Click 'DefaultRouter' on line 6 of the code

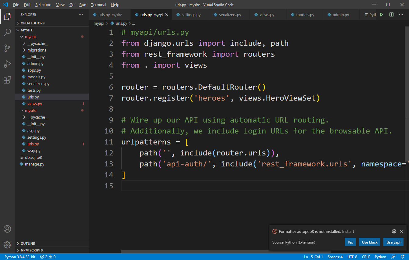click(x=228, y=87)
